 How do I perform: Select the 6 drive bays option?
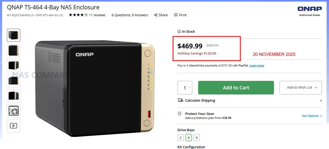click(197, 138)
